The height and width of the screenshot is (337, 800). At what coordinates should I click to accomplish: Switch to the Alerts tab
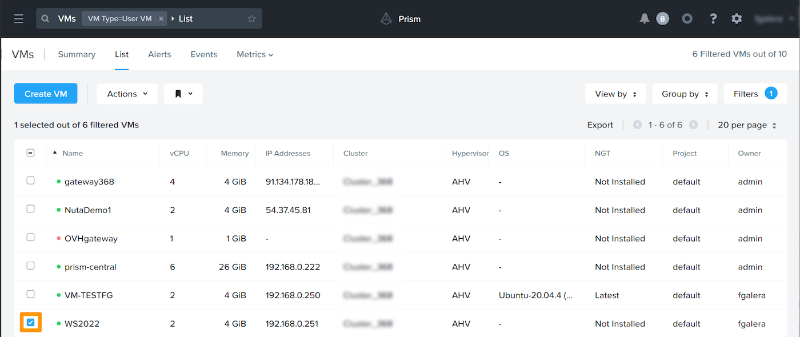pos(159,54)
